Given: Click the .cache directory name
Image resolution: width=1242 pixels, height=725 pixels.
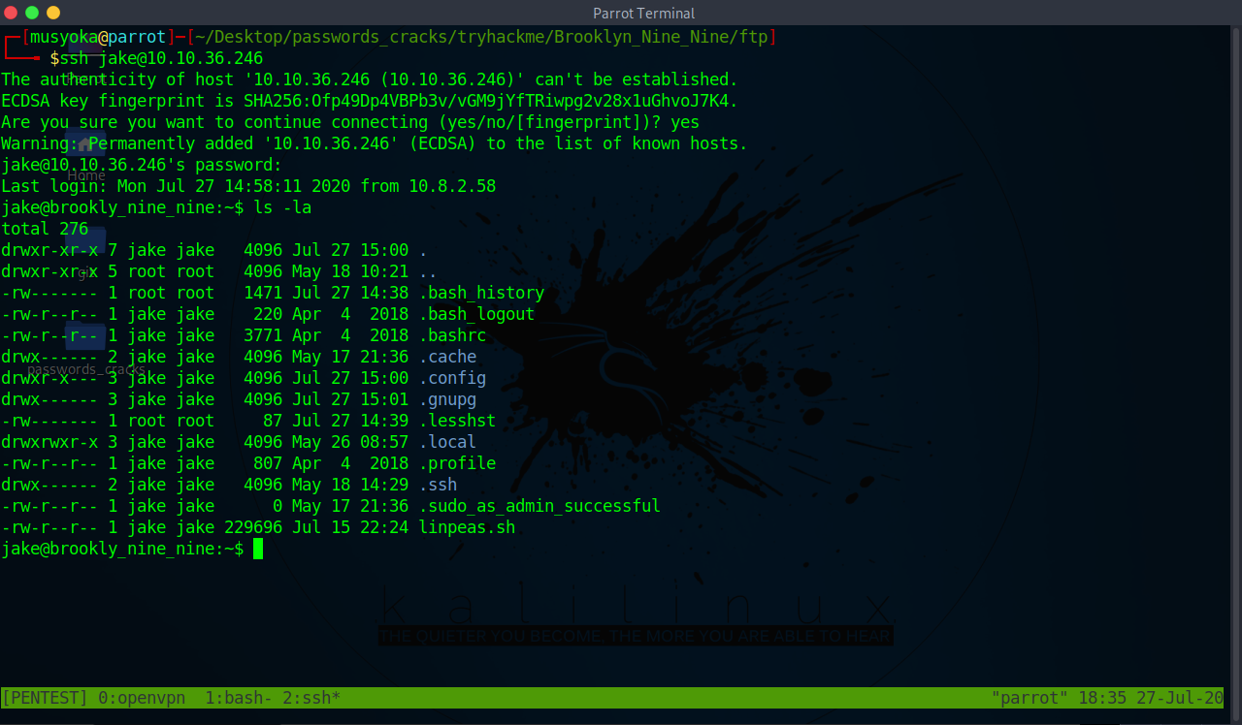Looking at the screenshot, I should click(x=447, y=357).
